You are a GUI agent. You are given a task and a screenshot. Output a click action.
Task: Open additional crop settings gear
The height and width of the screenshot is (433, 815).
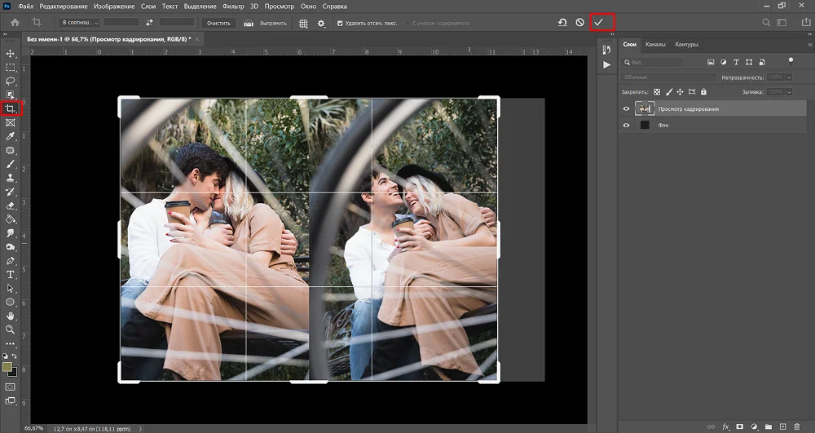pos(321,24)
